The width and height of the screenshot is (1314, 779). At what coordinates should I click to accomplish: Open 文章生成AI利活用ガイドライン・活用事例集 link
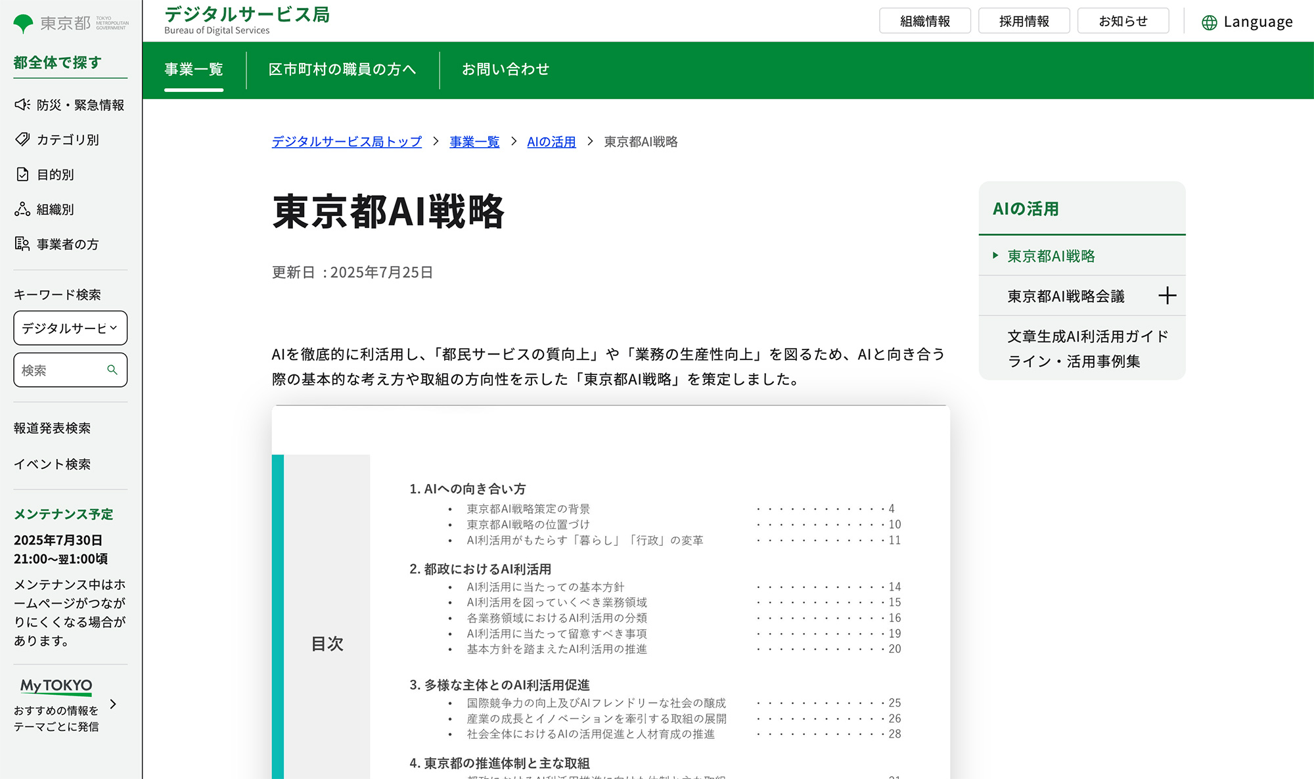coord(1088,349)
